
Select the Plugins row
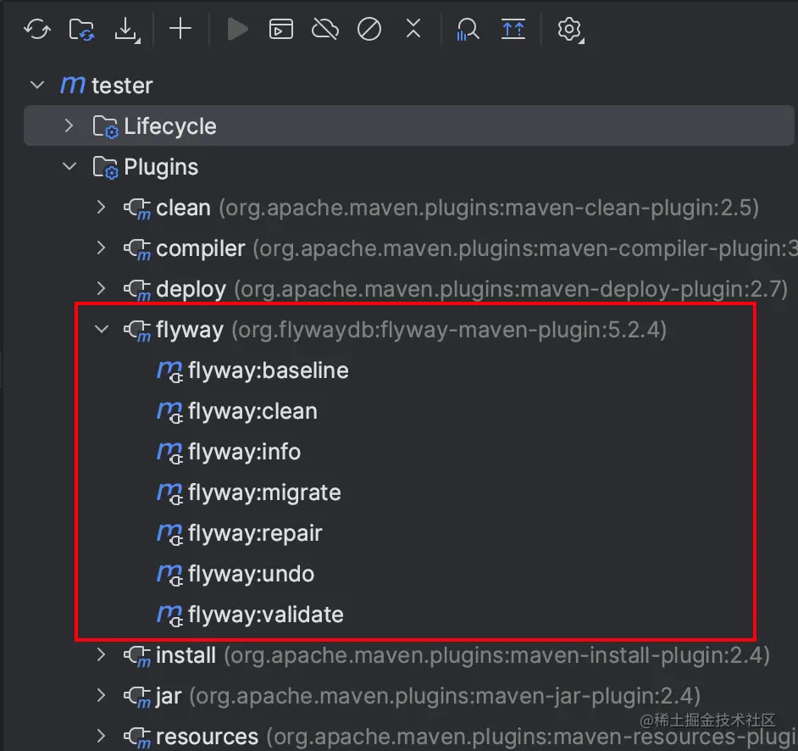tap(408, 166)
